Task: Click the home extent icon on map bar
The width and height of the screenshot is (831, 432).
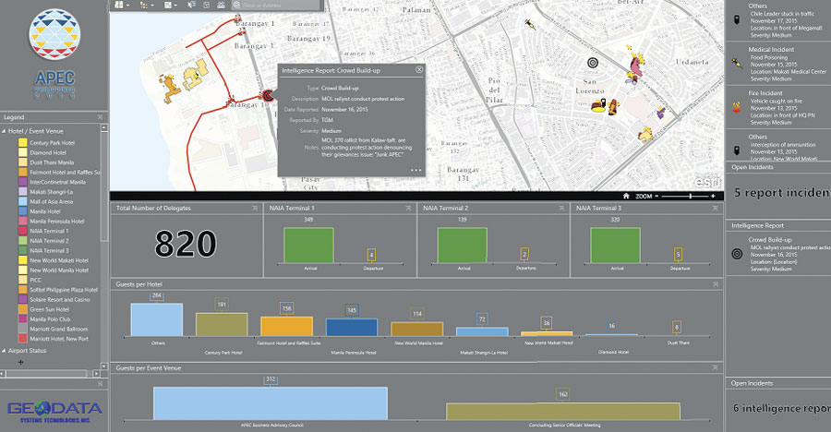Action: point(626,196)
